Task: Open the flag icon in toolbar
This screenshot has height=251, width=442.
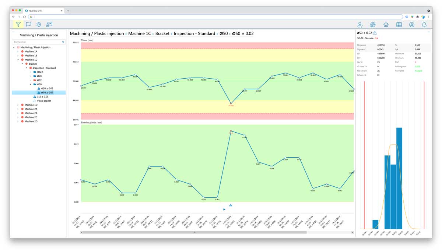Action: (x=28, y=25)
